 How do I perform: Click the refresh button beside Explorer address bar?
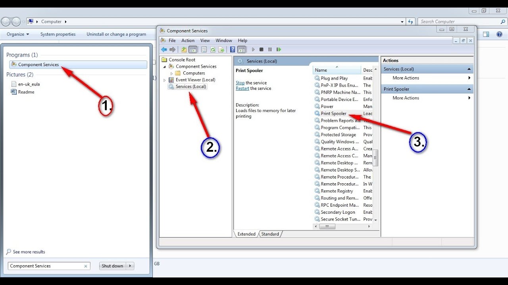tap(411, 21)
